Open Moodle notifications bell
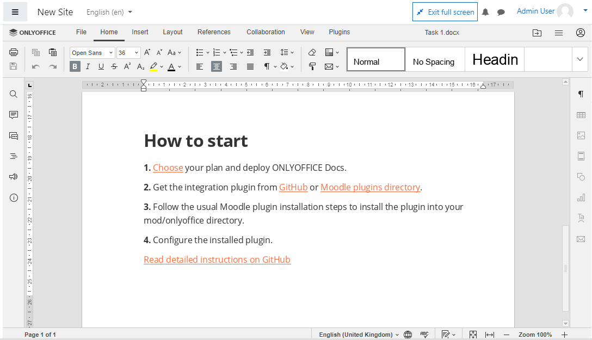This screenshot has height=340, width=592. 485,12
